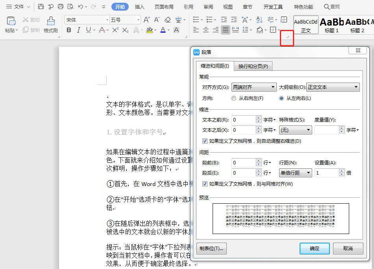Select the Format Painter brush
This screenshot has height=269, width=374.
coord(50,21)
